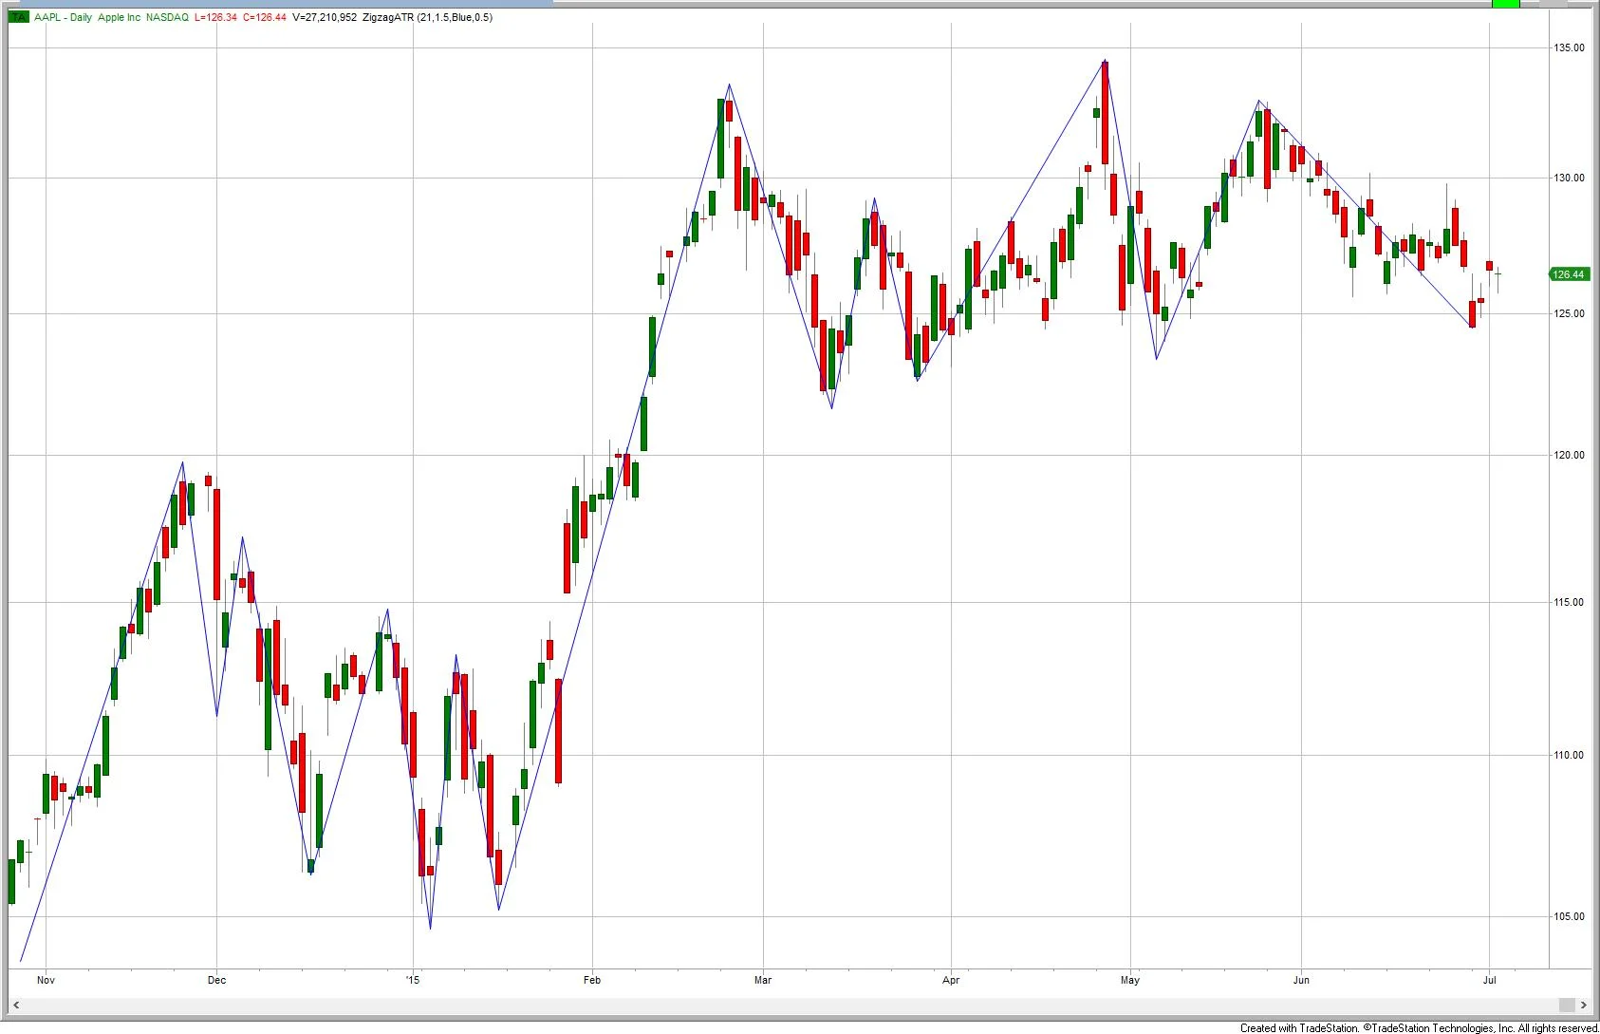Click the 'May' date axis label

click(x=1129, y=980)
